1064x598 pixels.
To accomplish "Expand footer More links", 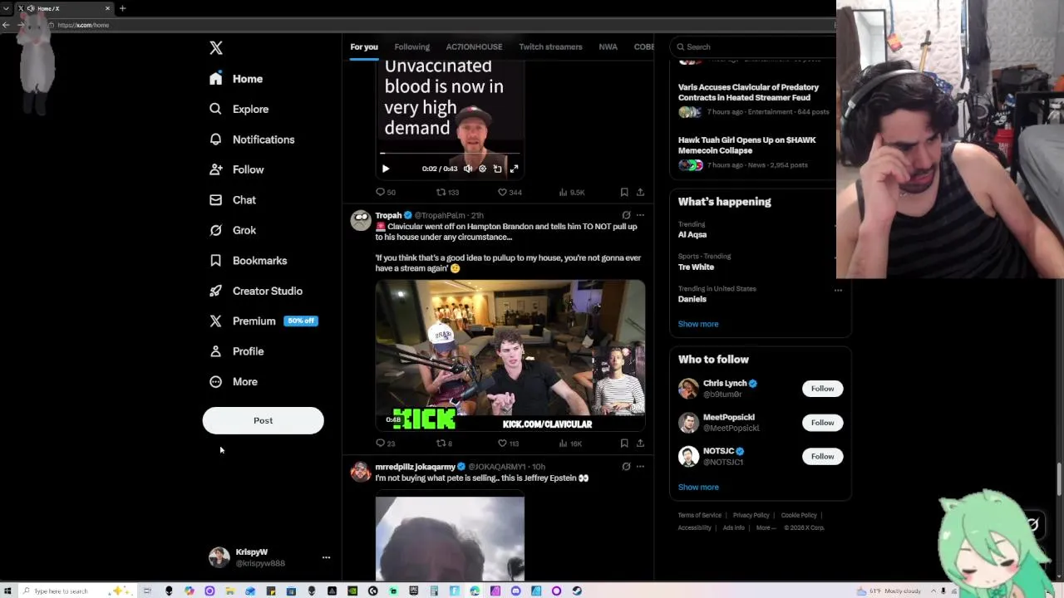I will click(x=766, y=528).
